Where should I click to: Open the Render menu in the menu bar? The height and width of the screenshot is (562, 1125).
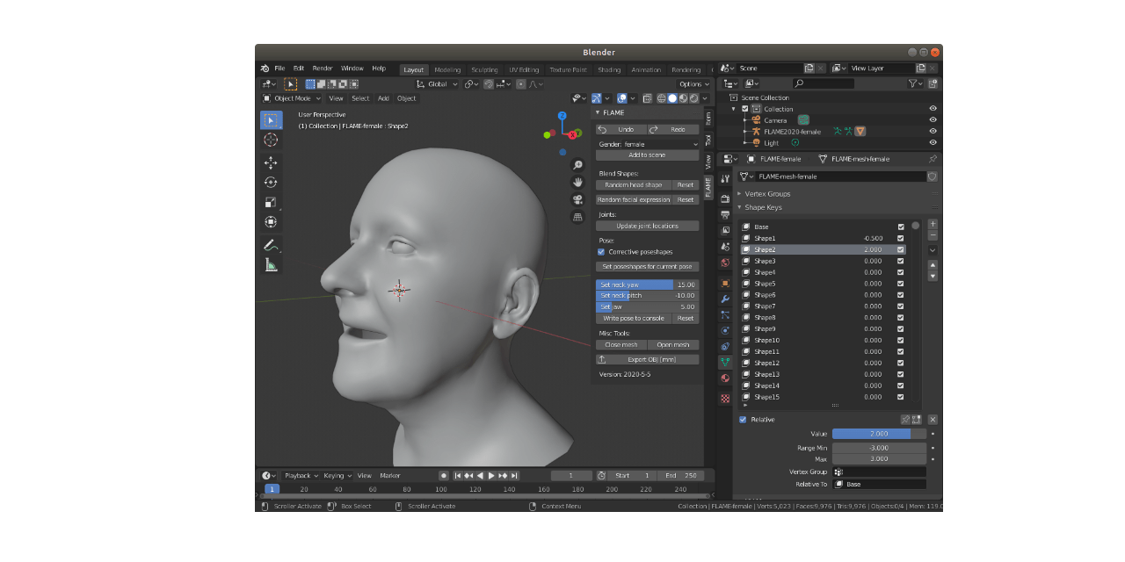point(322,67)
